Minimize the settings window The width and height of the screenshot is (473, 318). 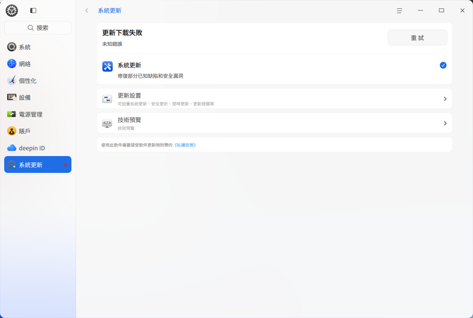[420, 11]
